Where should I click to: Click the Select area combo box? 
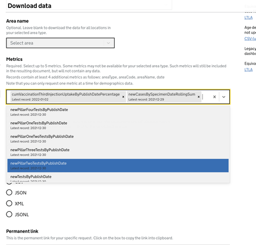pyautogui.click(x=60, y=43)
